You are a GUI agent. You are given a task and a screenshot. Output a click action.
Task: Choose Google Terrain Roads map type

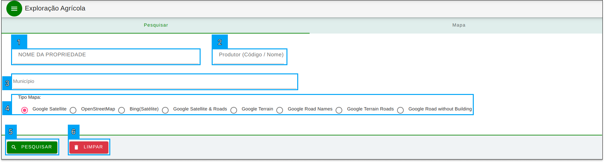click(x=339, y=110)
